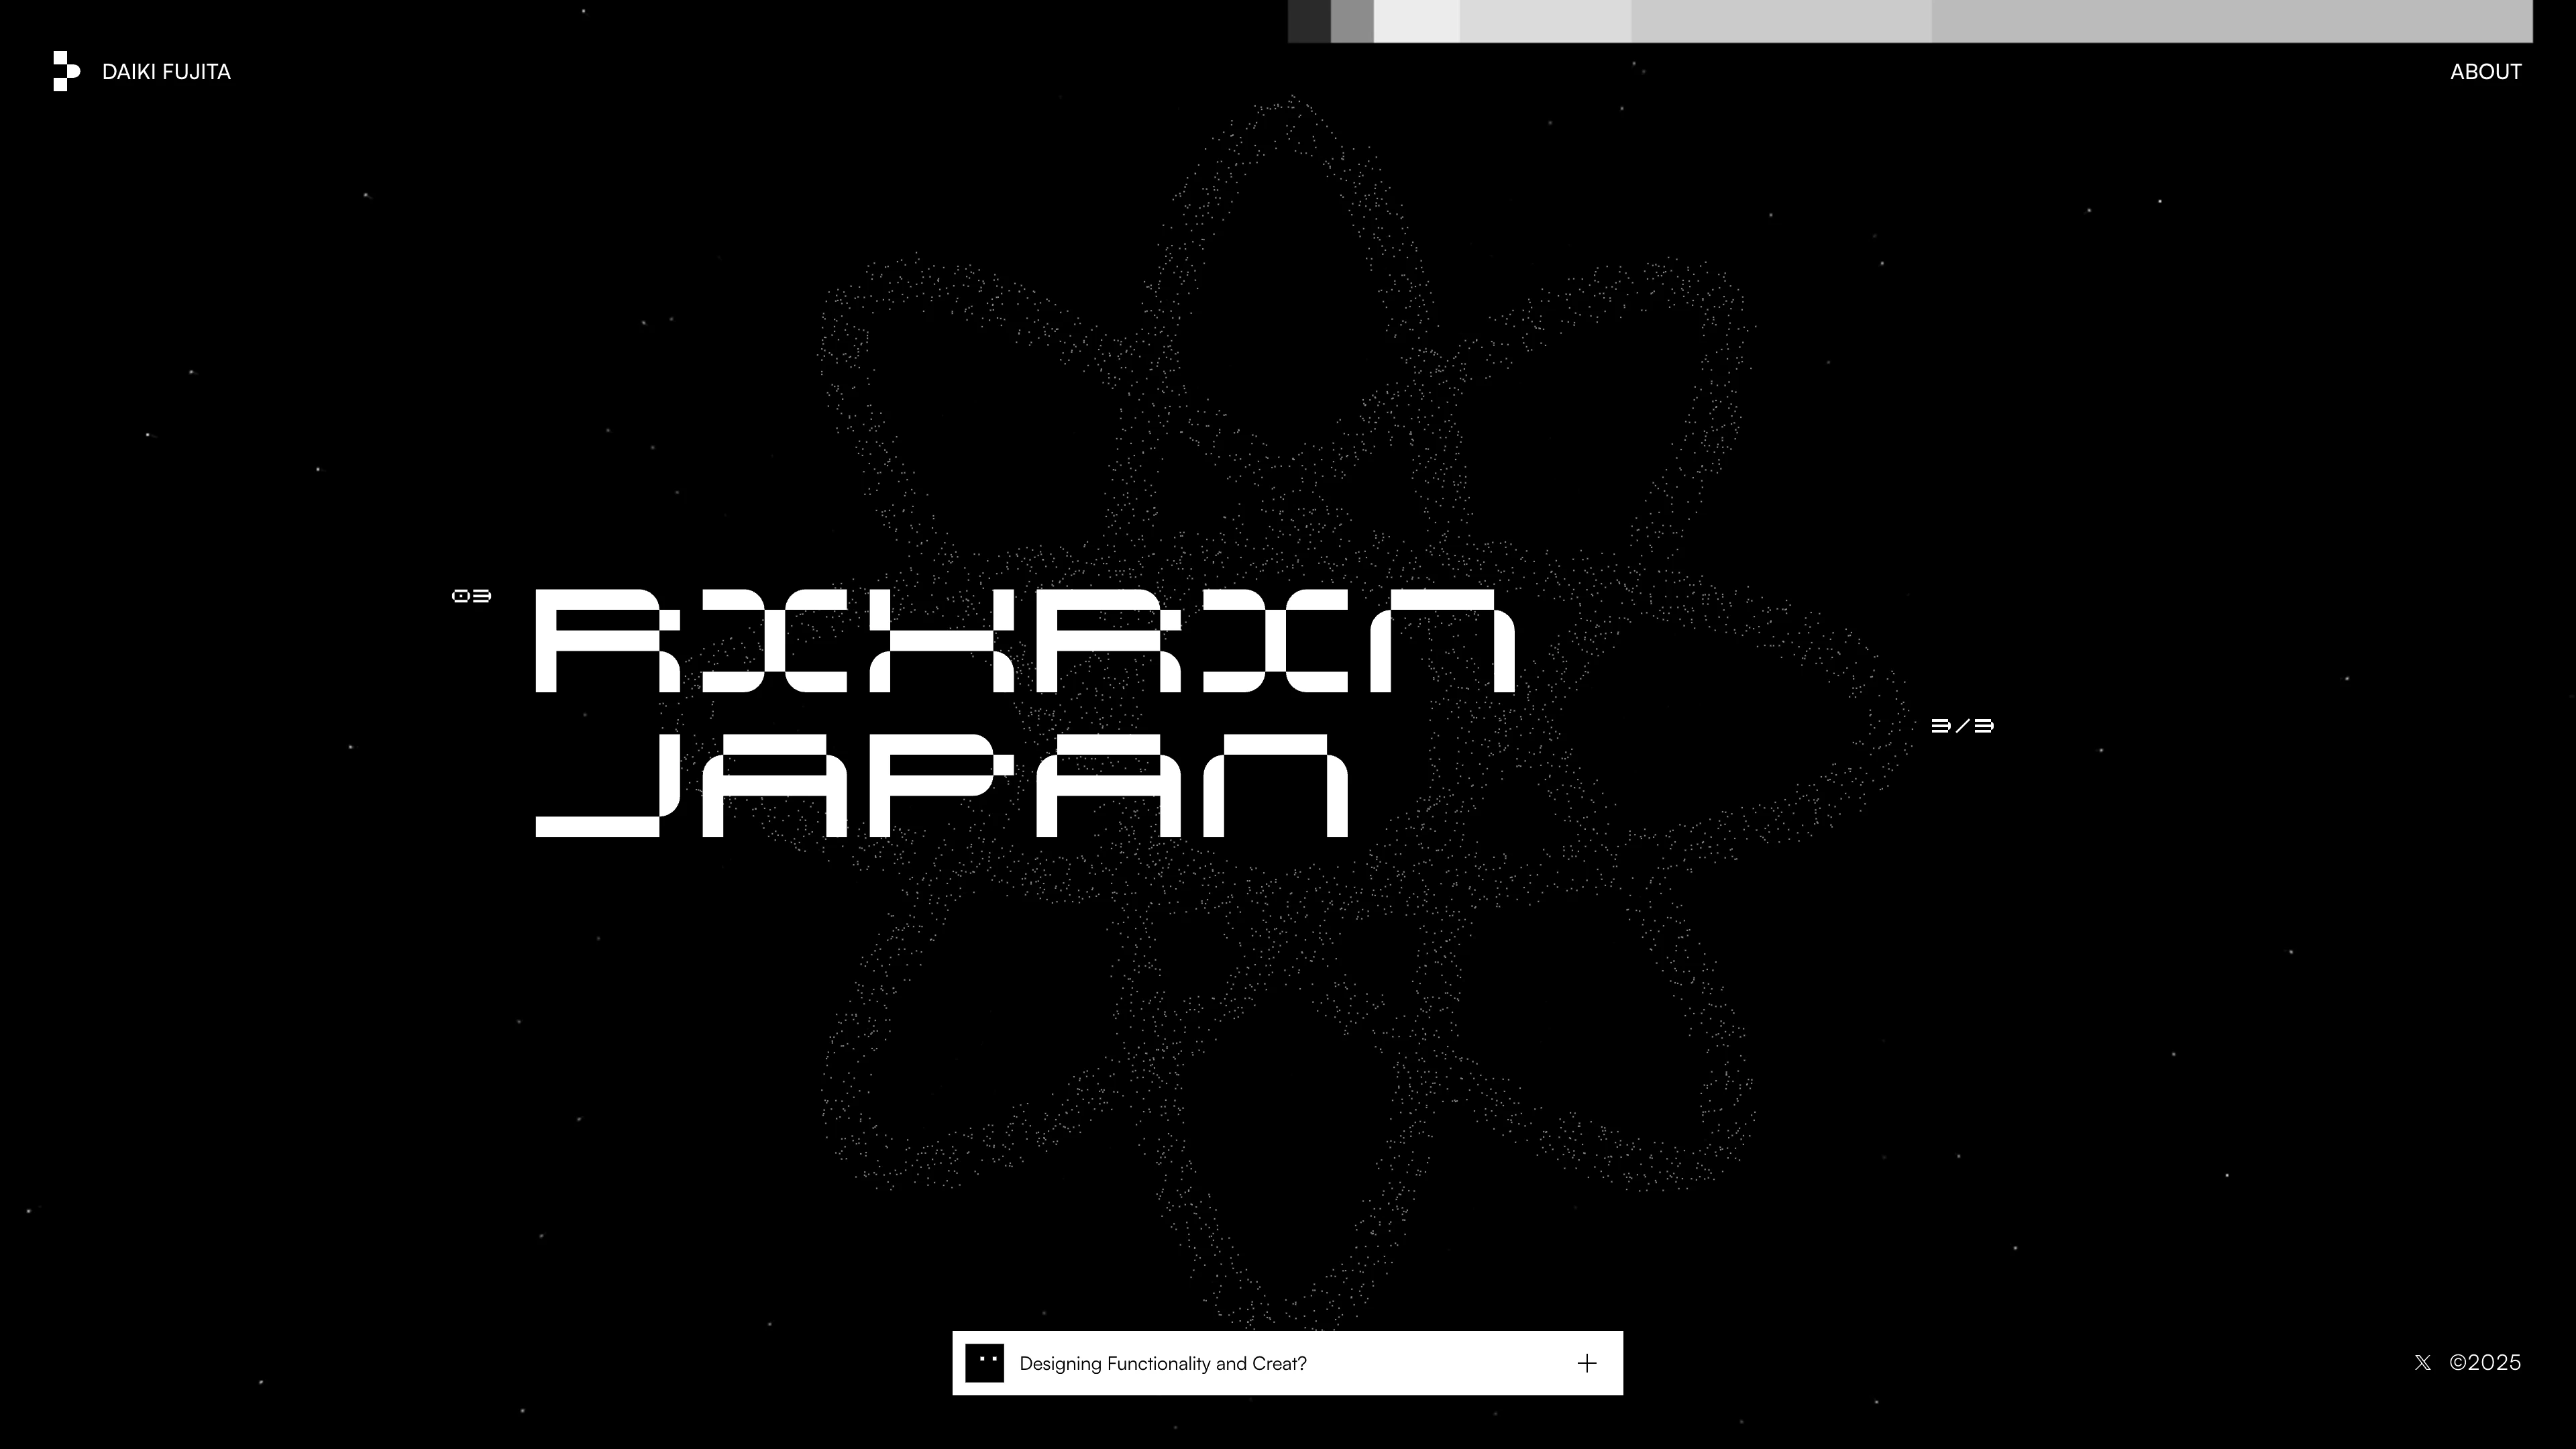Click the 3/3 pagination indicator
Screen dimensions: 2576x1449
(1963, 727)
